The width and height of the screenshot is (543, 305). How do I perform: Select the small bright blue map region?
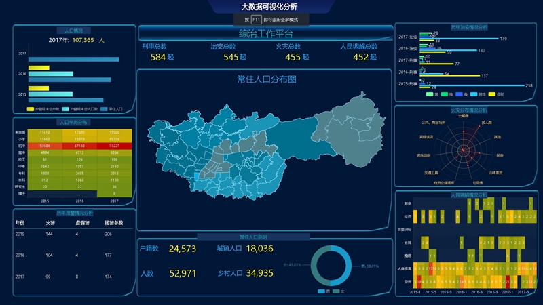pos(198,176)
